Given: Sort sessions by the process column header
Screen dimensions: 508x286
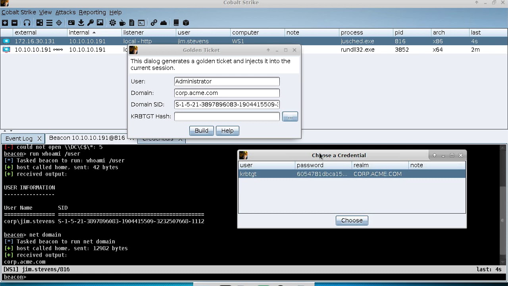Looking at the screenshot, I should point(366,33).
